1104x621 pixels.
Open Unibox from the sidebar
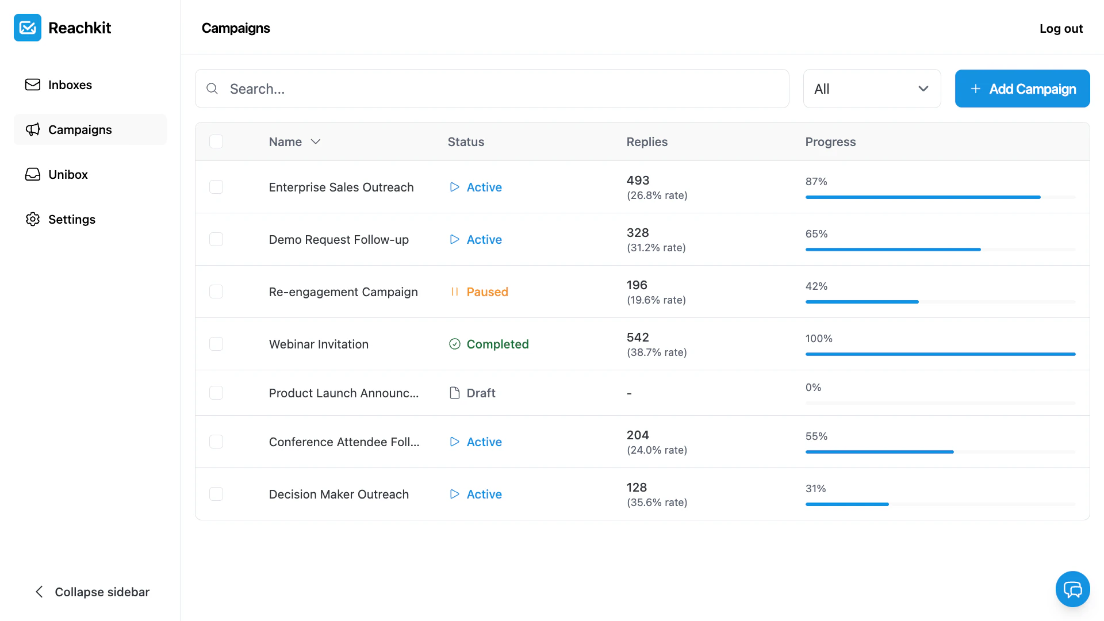[68, 175]
